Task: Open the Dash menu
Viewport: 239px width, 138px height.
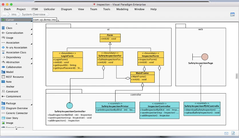Action: click(x=7, y=9)
